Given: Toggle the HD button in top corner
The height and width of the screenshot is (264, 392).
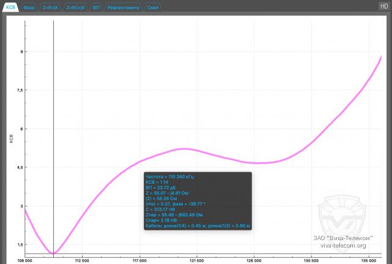Looking at the screenshot, I should 384,6.
